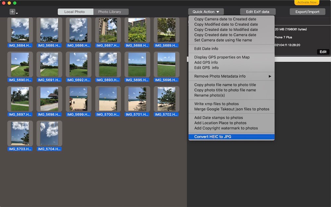Select the Local Photo tab

(x=75, y=11)
